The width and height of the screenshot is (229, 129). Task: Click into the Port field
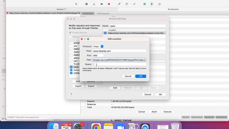98,56
